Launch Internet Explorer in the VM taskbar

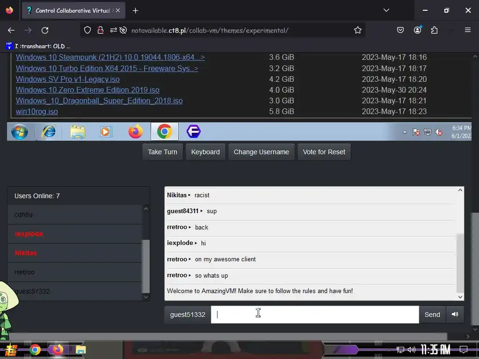pos(49,132)
